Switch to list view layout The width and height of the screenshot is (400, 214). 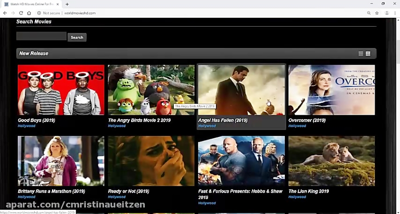[361, 54]
